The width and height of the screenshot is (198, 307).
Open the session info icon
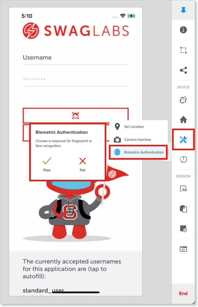point(183,30)
